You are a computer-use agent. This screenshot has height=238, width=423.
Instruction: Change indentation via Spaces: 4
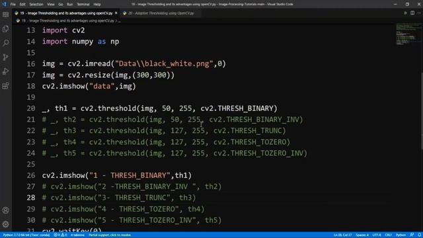[x=362, y=235]
